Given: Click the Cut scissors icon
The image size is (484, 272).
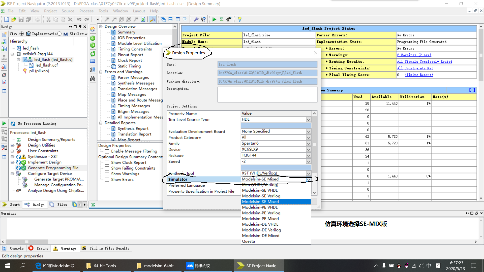Looking at the screenshot, I should pos(48,19).
